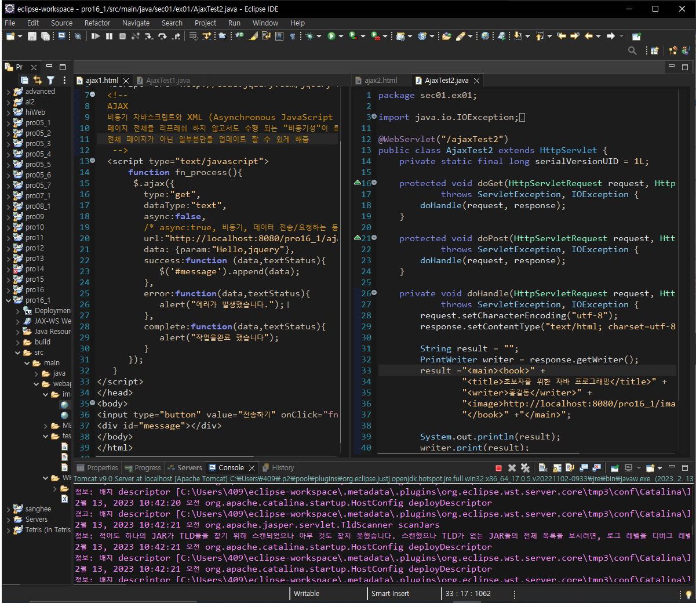Open the Debug dropdown arrow
This screenshot has width=696, height=603.
[319, 36]
